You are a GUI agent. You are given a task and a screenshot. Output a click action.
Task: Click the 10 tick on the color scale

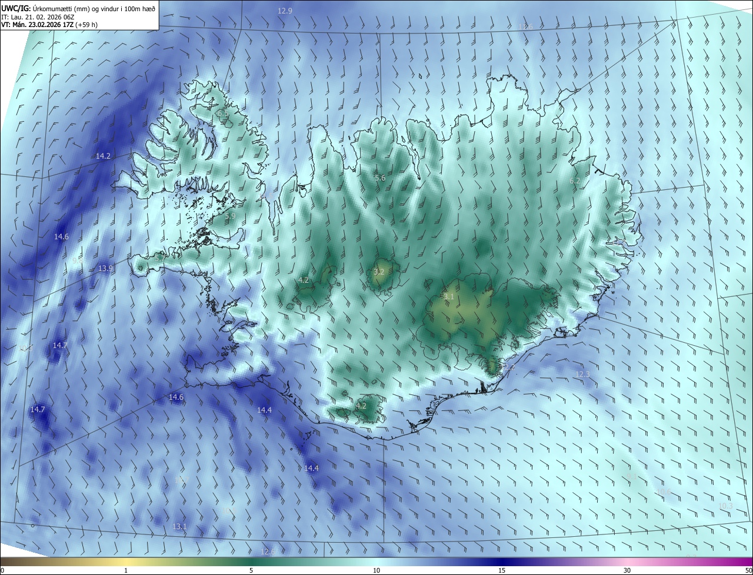[376, 570]
